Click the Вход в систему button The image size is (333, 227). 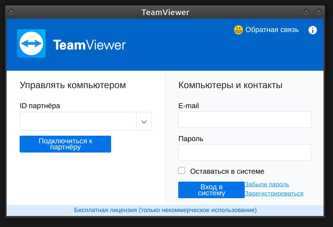(x=211, y=190)
